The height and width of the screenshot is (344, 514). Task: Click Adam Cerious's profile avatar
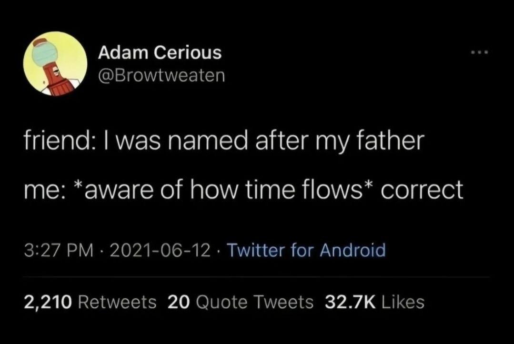55,63
